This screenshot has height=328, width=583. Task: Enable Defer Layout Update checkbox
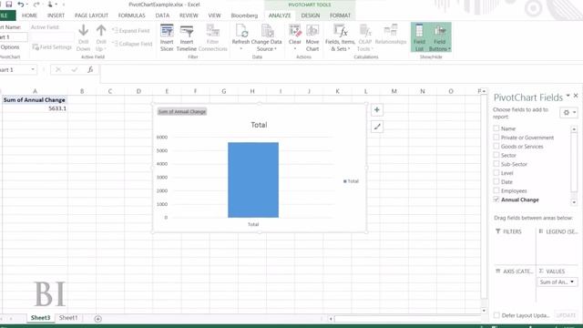496,315
